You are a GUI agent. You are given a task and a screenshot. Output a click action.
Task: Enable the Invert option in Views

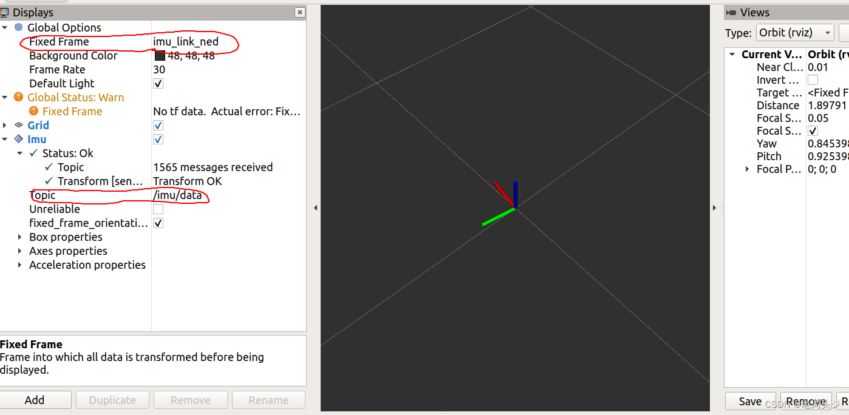click(813, 79)
